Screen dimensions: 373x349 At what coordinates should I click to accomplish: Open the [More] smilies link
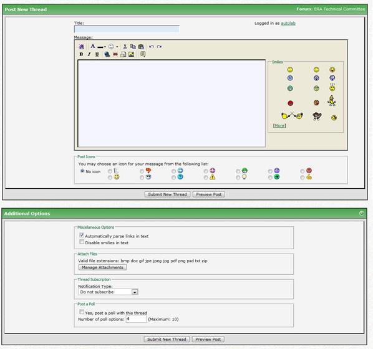pyautogui.click(x=279, y=125)
